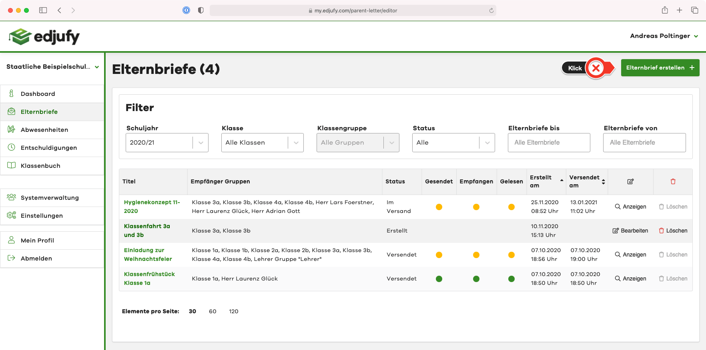Viewport: 706px width, 350px height.
Task: Click the Safari sidebar toggle icon
Action: pos(43,10)
